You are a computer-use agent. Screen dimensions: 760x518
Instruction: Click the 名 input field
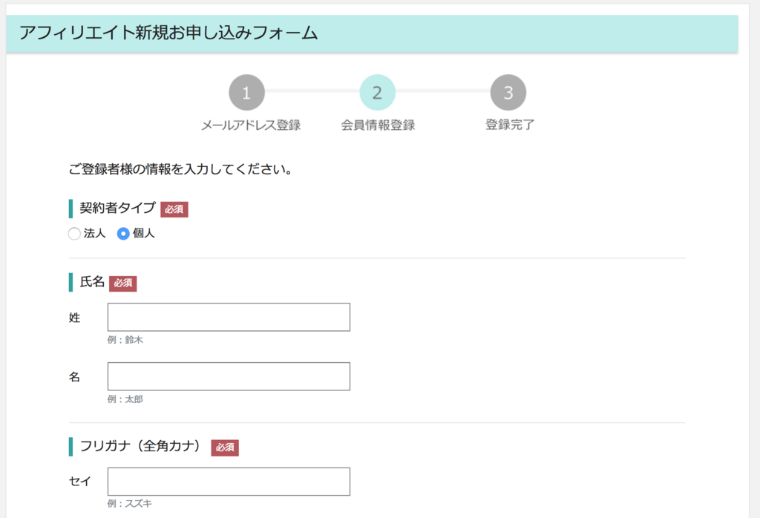229,376
